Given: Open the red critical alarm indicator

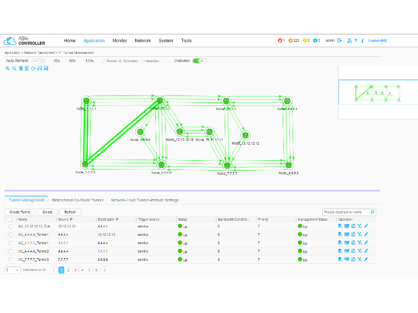Looking at the screenshot, I should pyautogui.click(x=281, y=41).
